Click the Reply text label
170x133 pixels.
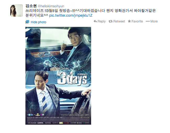click(x=102, y=21)
